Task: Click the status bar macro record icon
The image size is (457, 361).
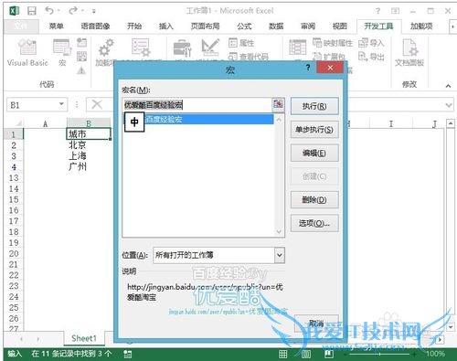Action: coord(127,354)
